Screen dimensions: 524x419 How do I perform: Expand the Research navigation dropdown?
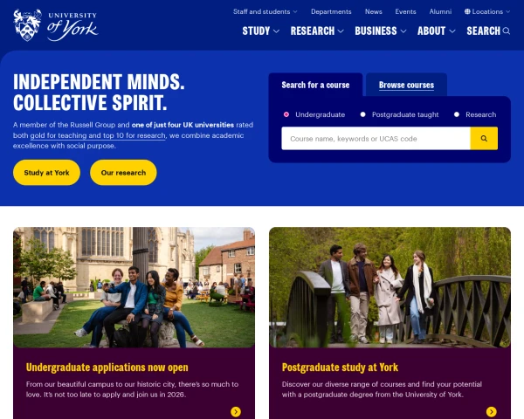[317, 31]
